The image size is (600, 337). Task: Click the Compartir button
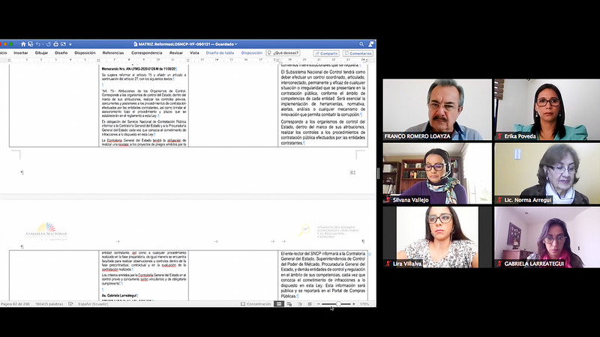coord(326,53)
